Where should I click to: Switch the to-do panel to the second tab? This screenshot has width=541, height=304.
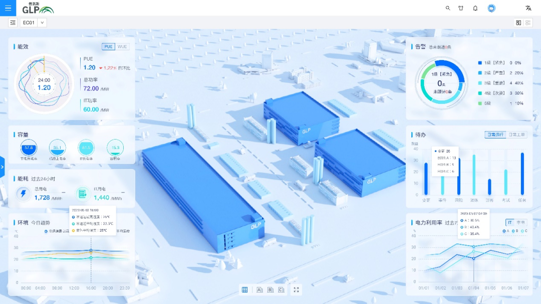(517, 134)
